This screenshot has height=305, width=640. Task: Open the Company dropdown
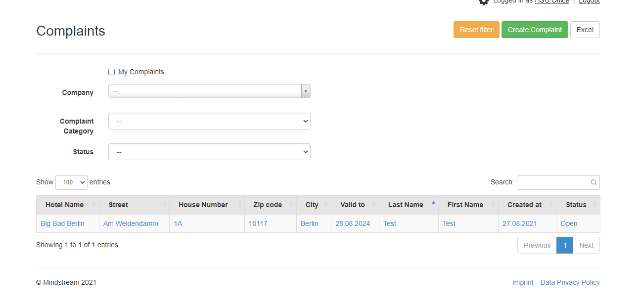[209, 91]
